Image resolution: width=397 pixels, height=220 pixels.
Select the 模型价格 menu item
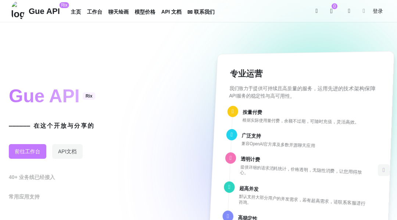[145, 12]
